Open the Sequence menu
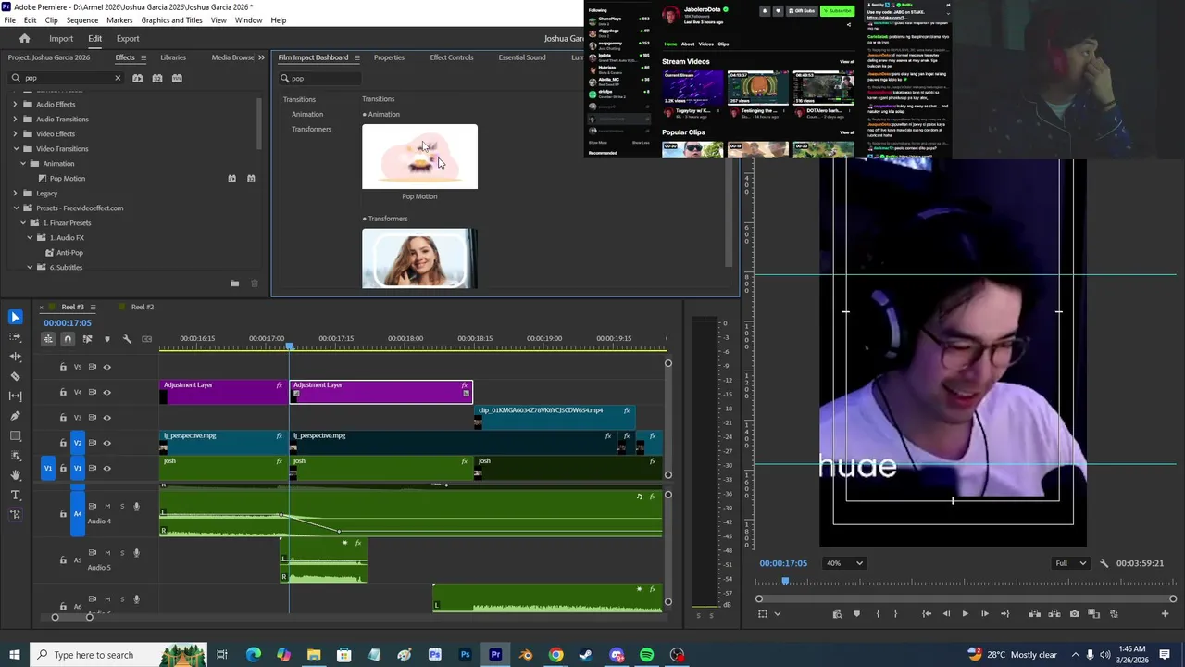Screen dimensions: 1185x667 (82, 19)
